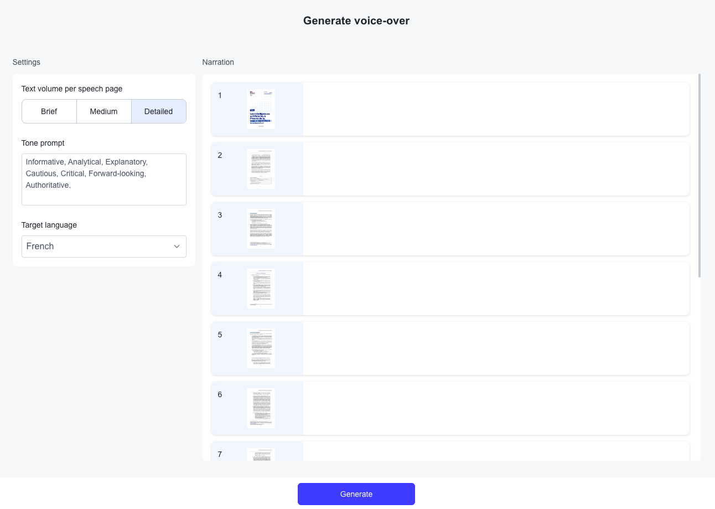Select Medium text volume option
715x509 pixels.
pos(103,111)
